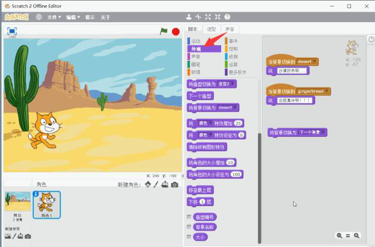
Task: Open the 文件 menu
Action: 54,17
